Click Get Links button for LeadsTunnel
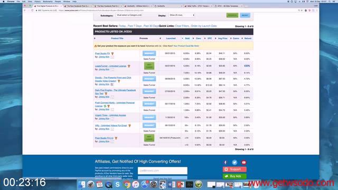This screenshot has height=190, width=338. click(x=149, y=66)
